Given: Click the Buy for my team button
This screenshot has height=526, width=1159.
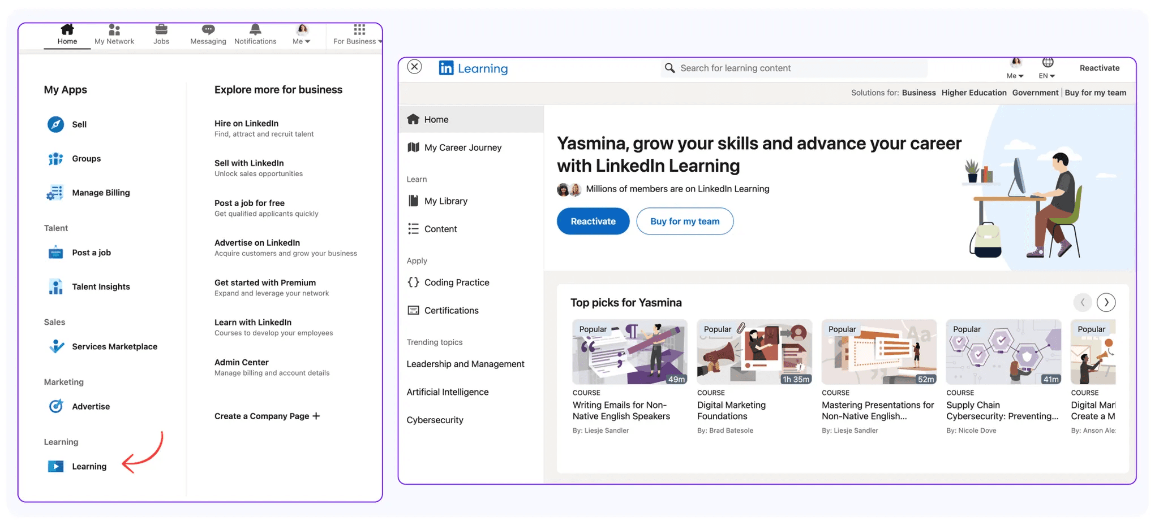Looking at the screenshot, I should point(685,221).
